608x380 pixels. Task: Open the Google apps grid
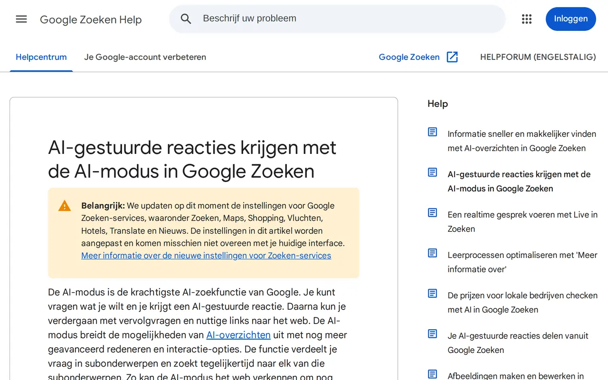527,19
